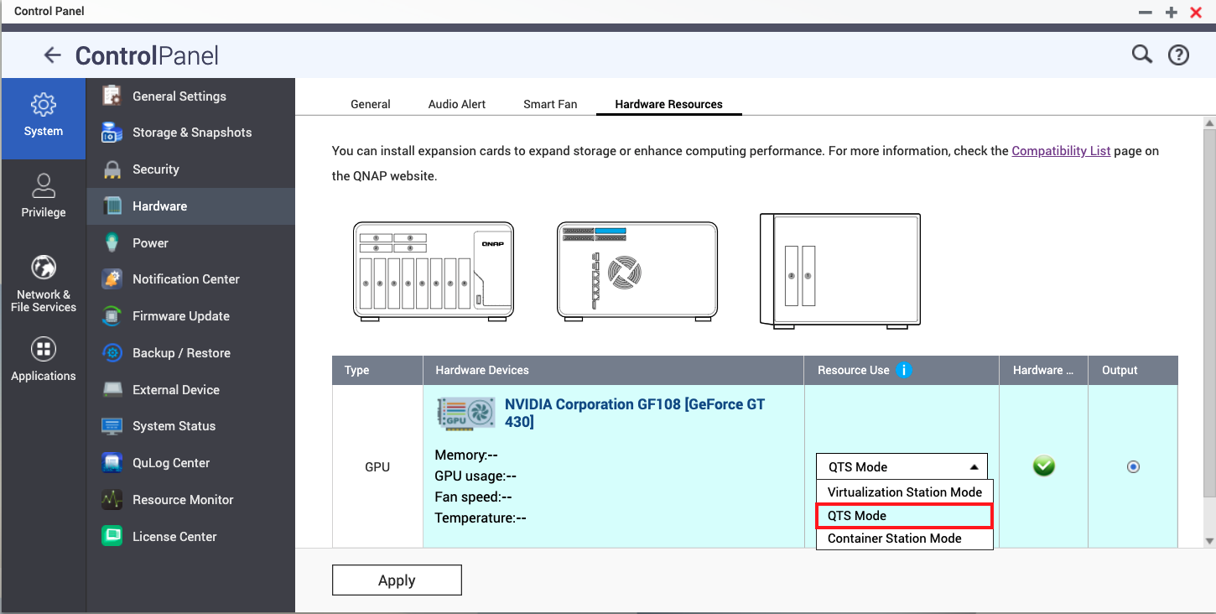
Task: Click the NAS rear view diagram
Action: coord(637,271)
